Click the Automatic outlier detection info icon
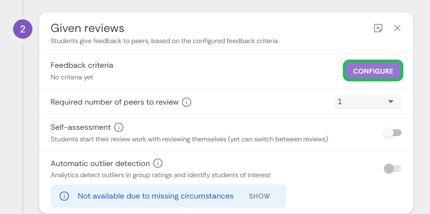Viewport: 430px width, 214px height. pos(158,163)
